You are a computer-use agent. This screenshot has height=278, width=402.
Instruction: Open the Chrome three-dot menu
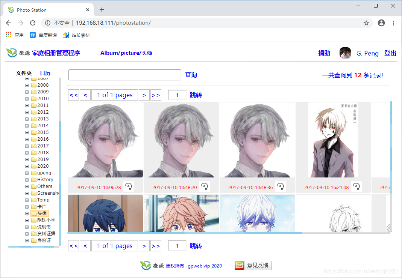393,23
